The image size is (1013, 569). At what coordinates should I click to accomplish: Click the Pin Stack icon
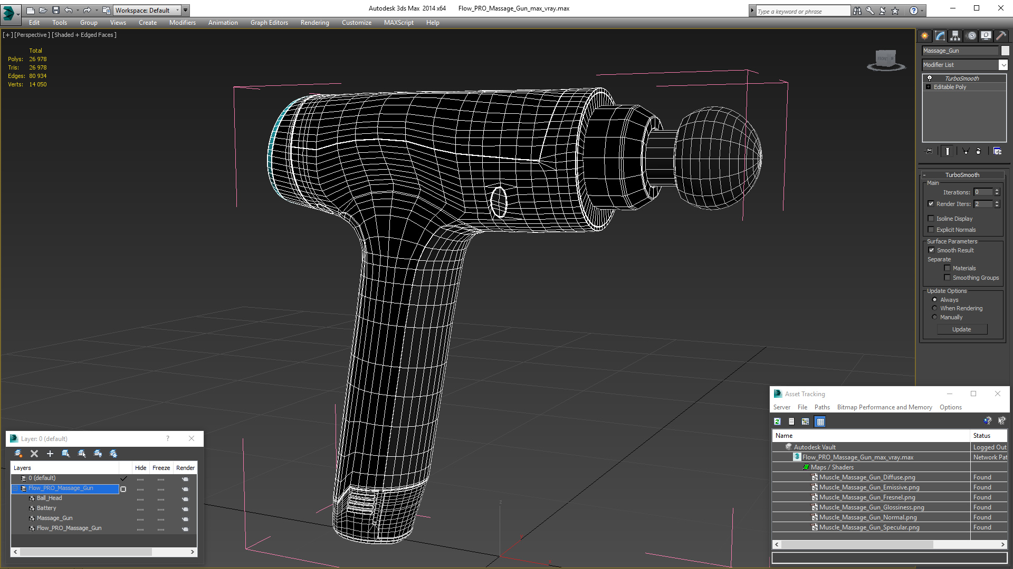tap(929, 151)
